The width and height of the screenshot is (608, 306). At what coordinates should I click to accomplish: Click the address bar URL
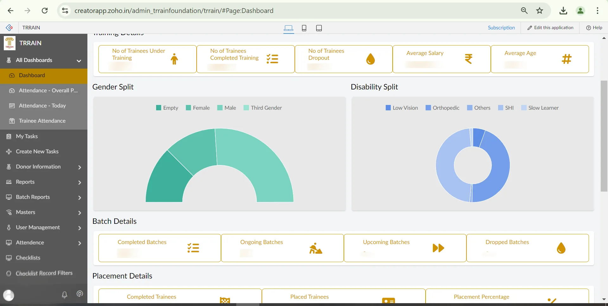point(174,11)
